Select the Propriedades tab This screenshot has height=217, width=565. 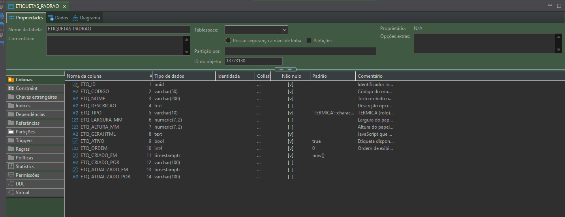pos(26,18)
